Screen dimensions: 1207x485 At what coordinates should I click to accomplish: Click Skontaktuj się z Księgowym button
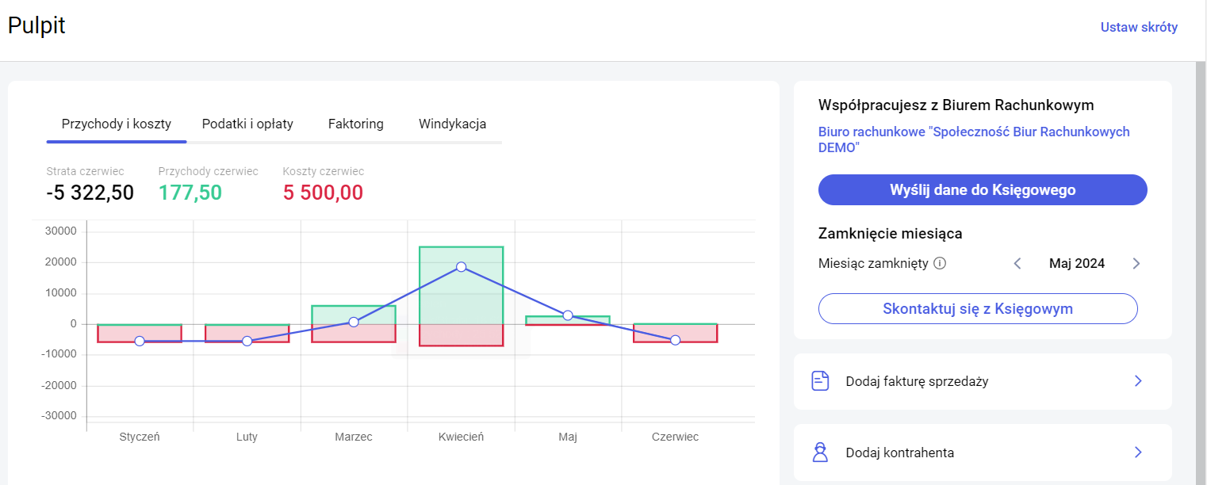pyautogui.click(x=978, y=309)
